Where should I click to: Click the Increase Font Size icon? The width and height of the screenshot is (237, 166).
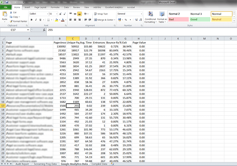coord(60,14)
